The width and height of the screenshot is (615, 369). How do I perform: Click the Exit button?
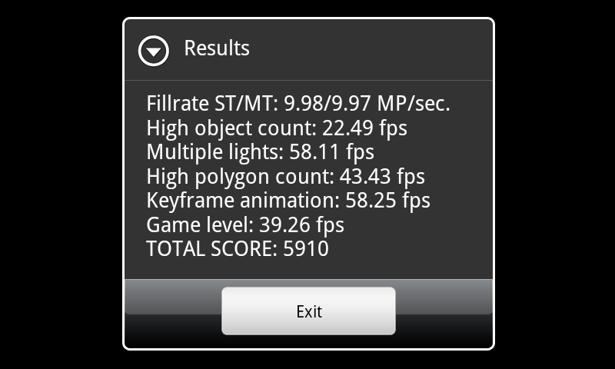pyautogui.click(x=308, y=311)
